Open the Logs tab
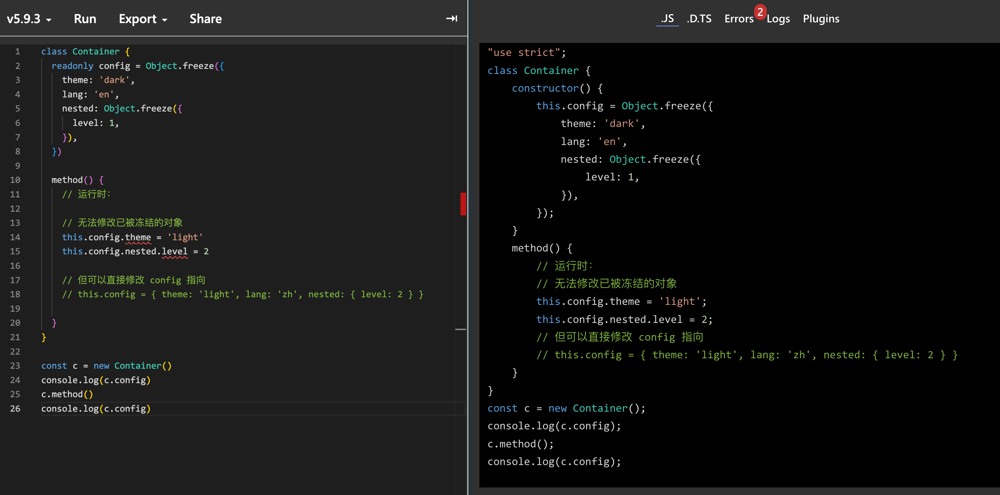 pos(778,18)
